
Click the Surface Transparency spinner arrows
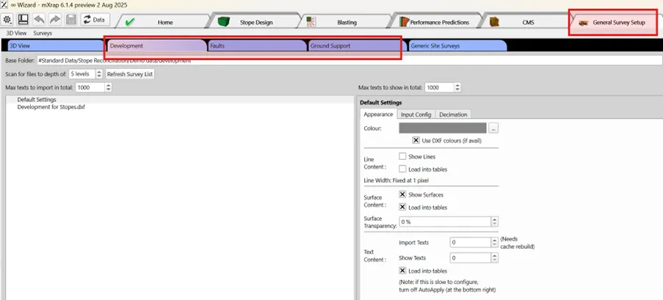pyautogui.click(x=495, y=222)
